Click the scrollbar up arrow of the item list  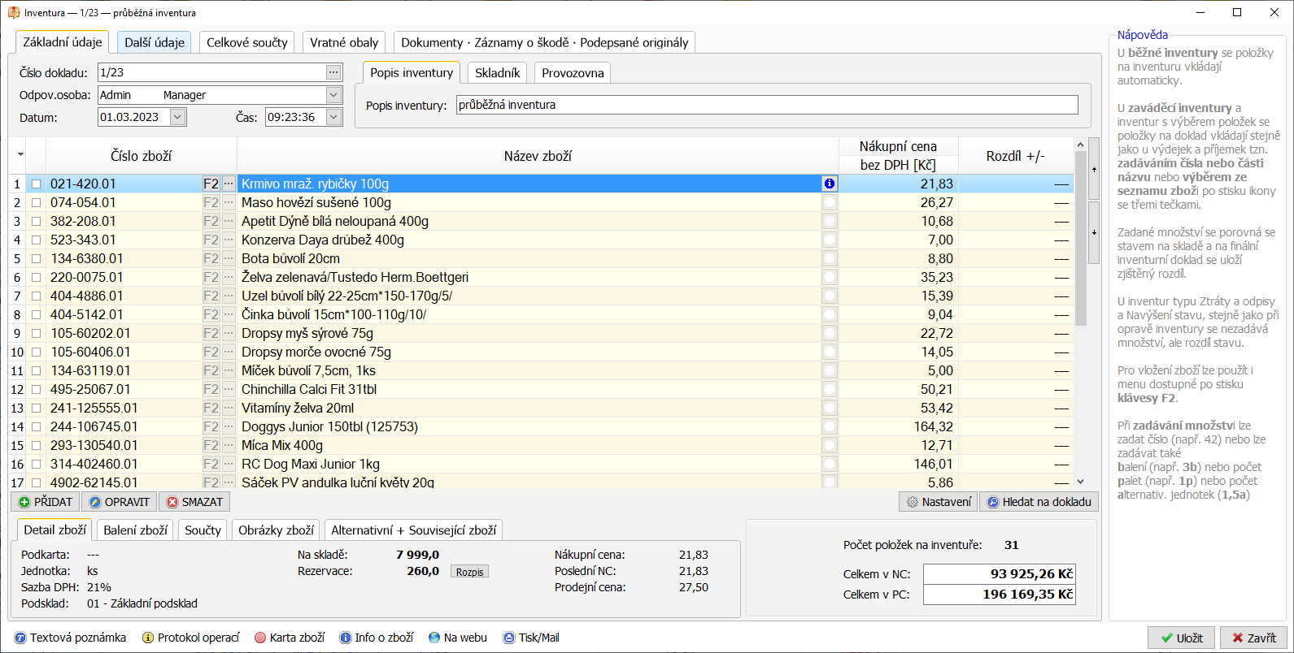click(1080, 145)
